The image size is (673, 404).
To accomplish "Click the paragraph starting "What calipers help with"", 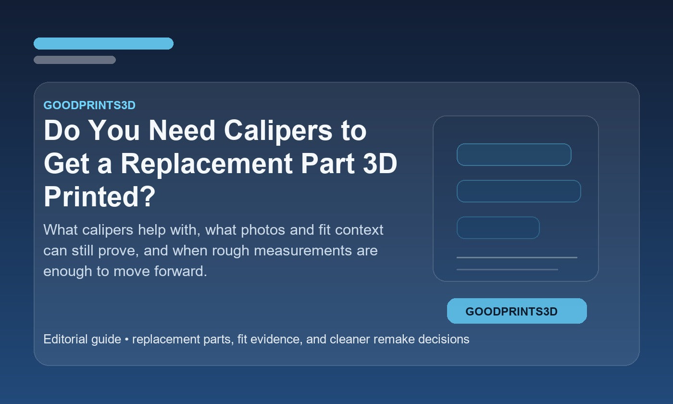I will tap(213, 251).
